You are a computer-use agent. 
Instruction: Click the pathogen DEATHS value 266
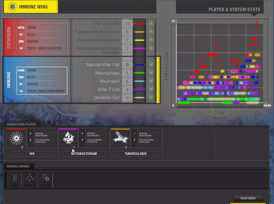click(x=21, y=41)
